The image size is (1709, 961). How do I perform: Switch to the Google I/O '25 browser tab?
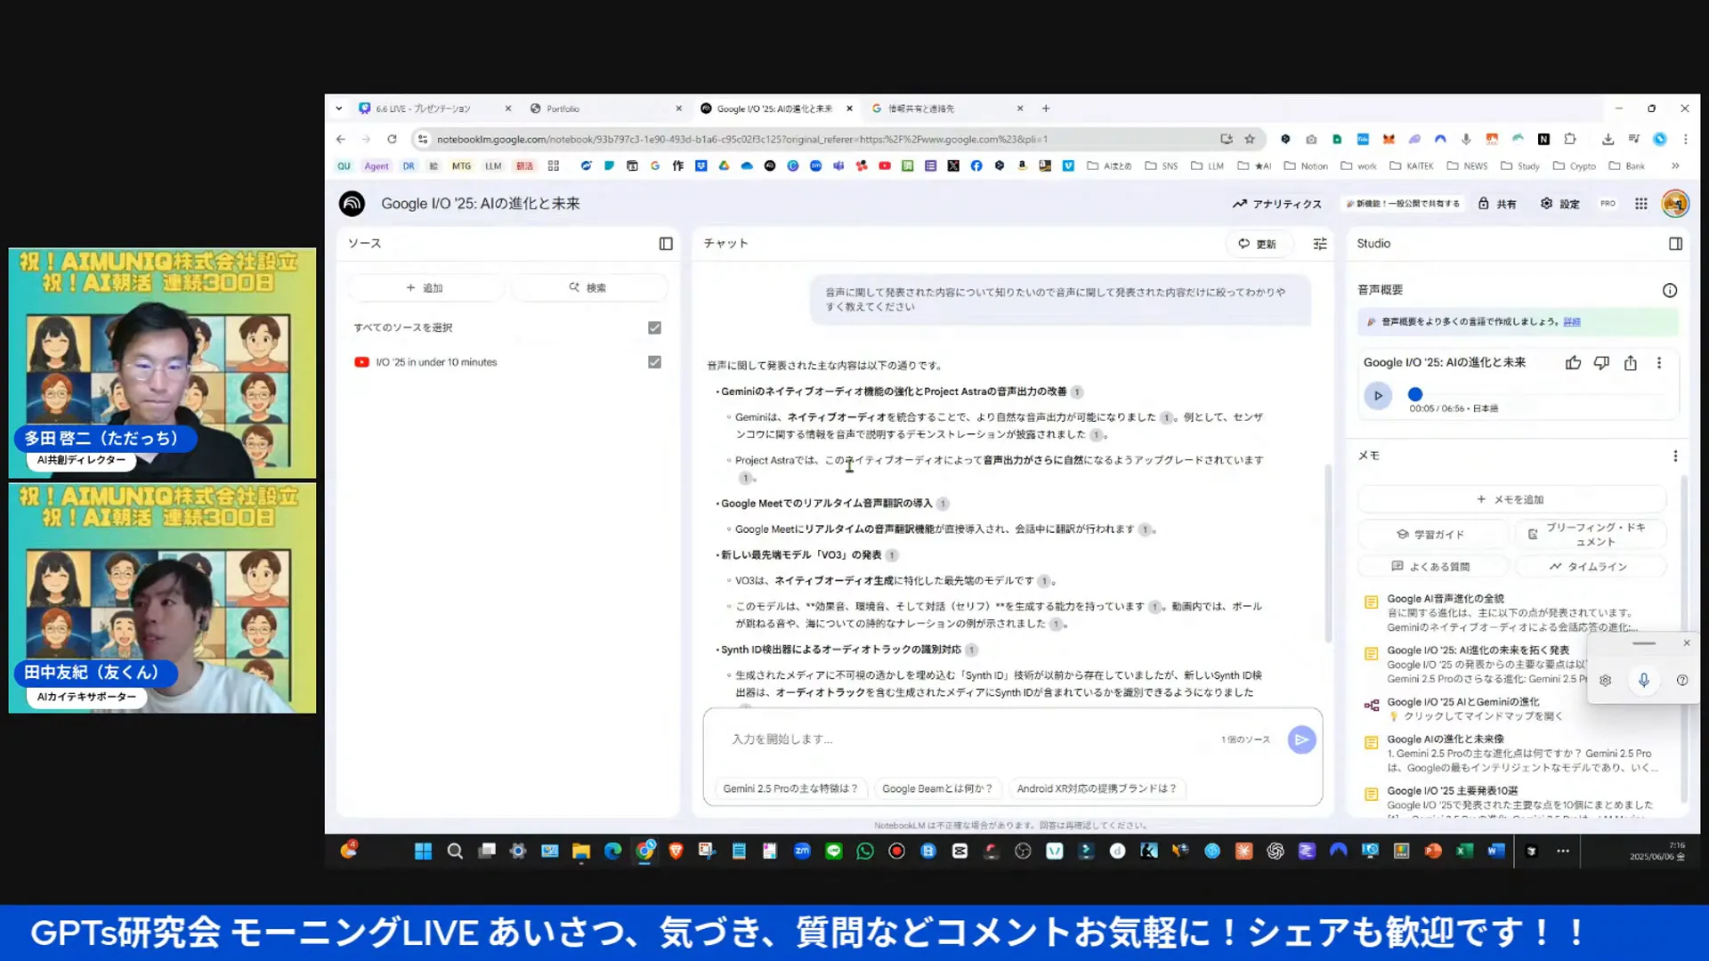click(774, 109)
